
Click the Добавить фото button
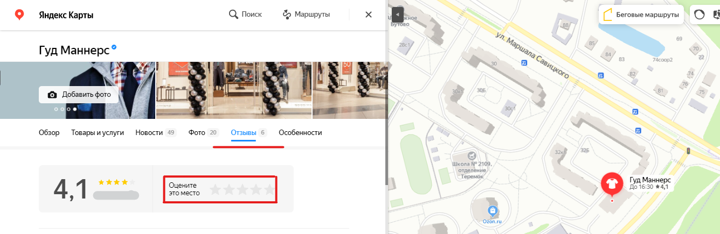pos(79,95)
